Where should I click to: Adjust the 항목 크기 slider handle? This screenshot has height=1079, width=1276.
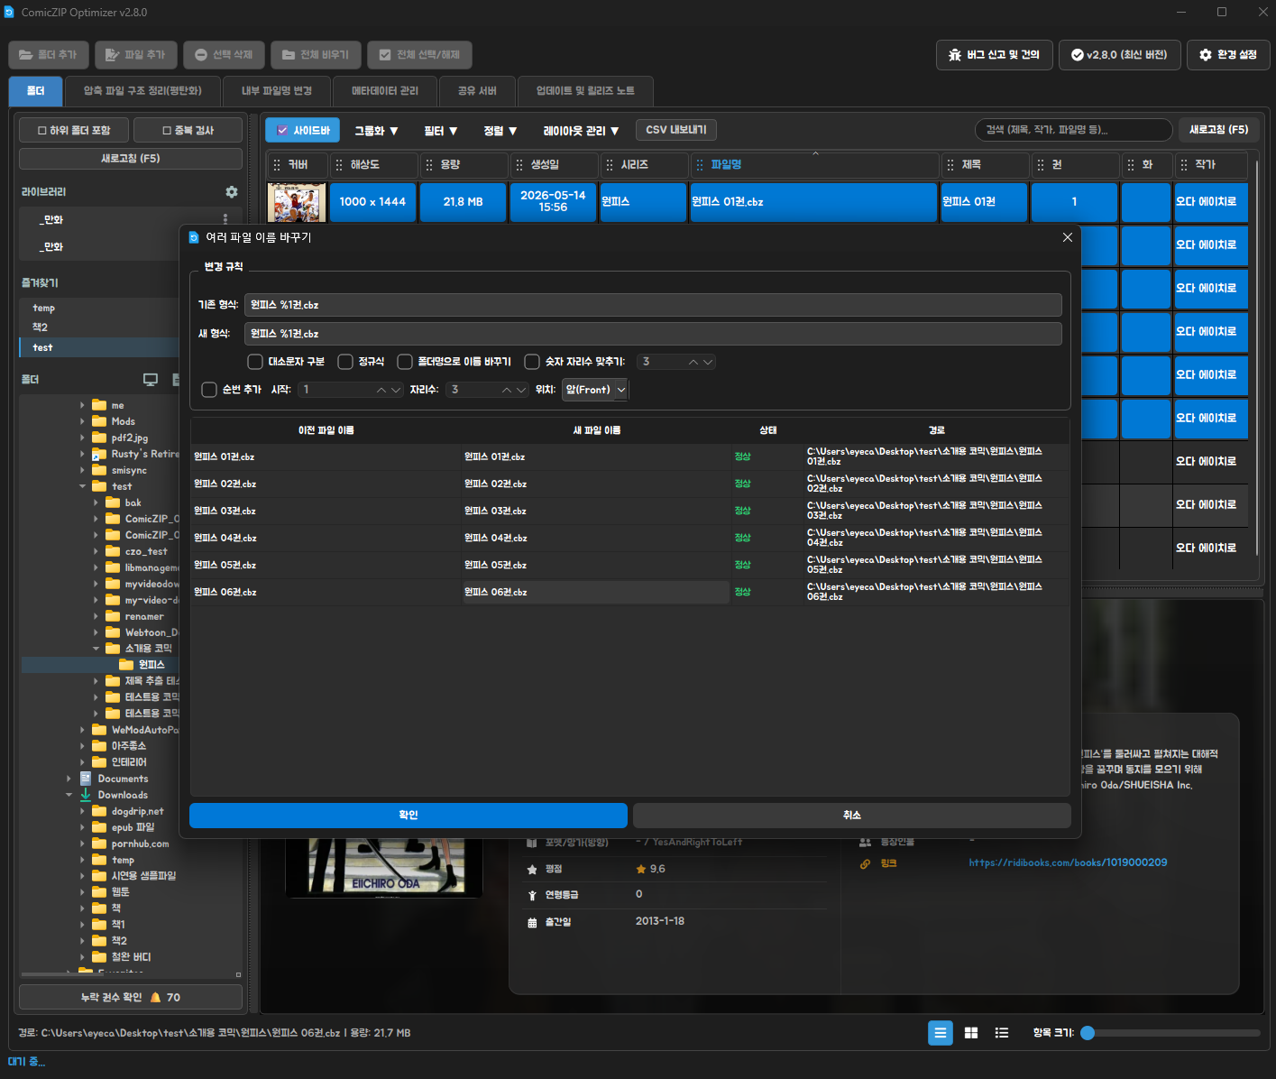coord(1088,1033)
